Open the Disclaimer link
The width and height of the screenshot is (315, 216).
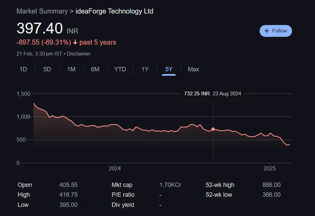pos(78,54)
